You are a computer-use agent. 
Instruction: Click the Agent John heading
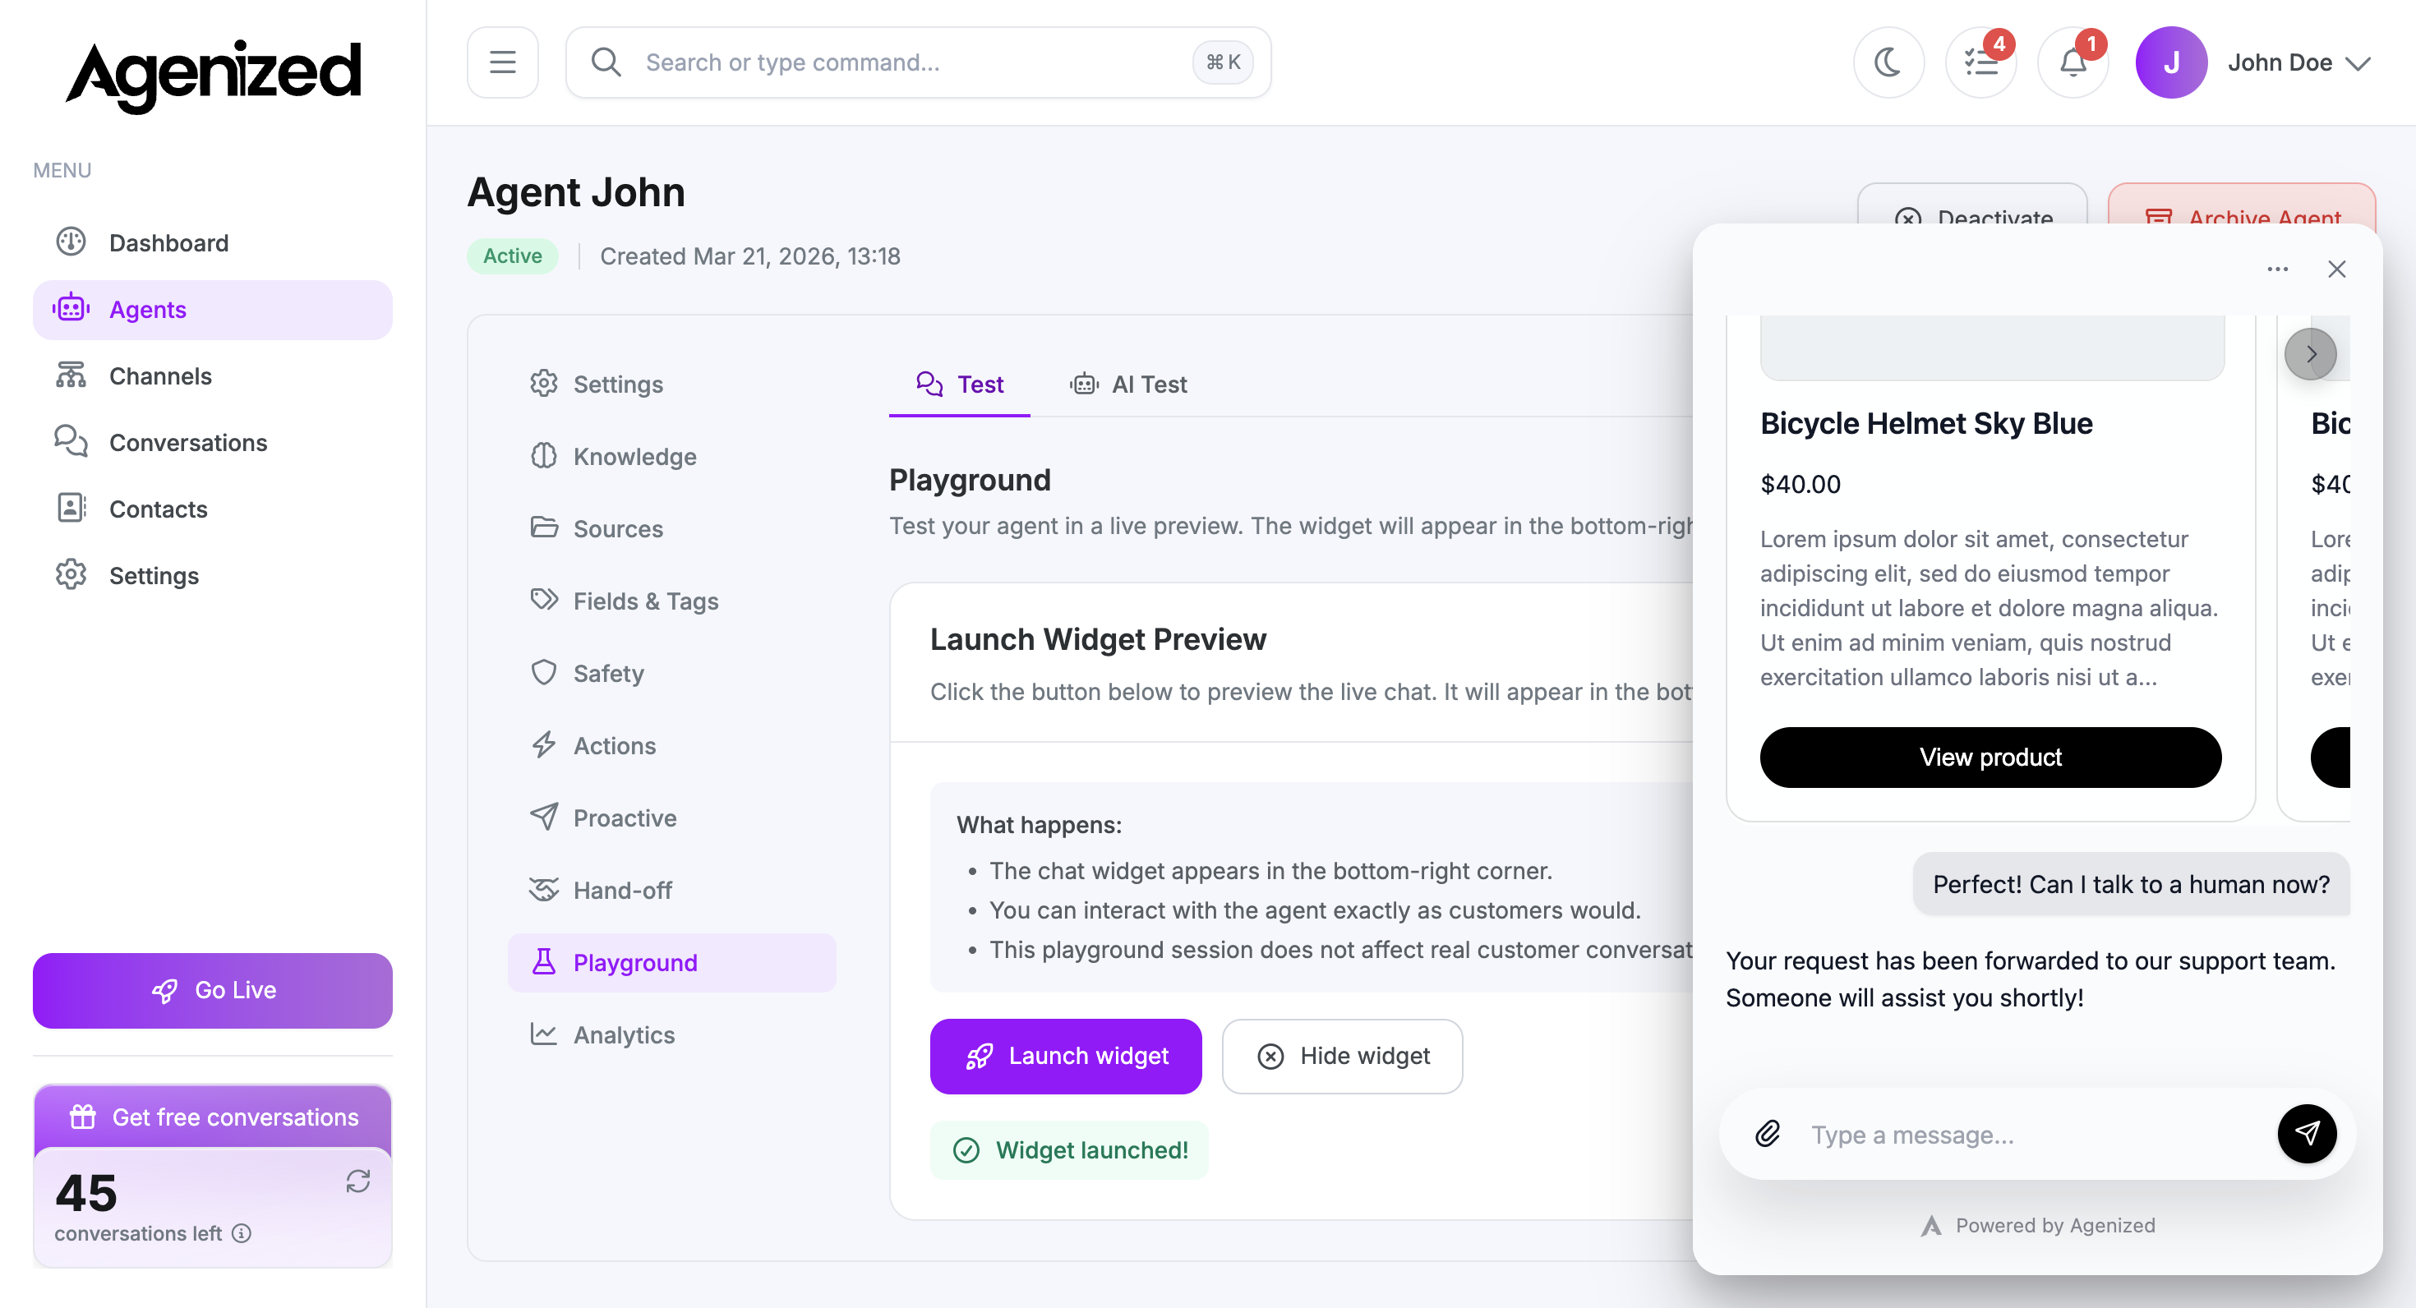pyautogui.click(x=577, y=192)
